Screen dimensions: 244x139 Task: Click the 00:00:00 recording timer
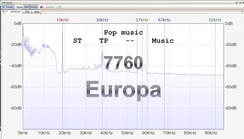coord(50,7)
